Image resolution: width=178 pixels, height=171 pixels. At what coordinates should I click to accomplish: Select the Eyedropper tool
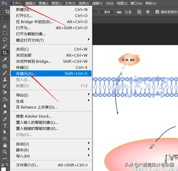click(5, 59)
